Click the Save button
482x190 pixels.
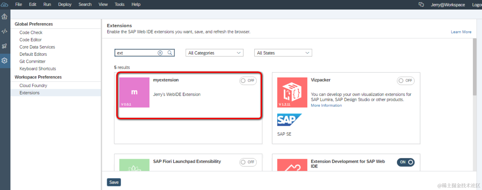(x=114, y=182)
